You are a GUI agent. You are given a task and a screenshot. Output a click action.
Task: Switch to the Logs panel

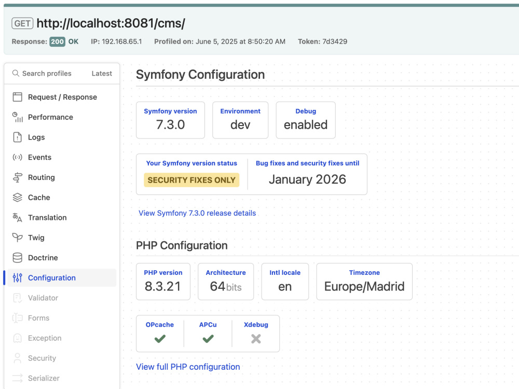coord(62,137)
